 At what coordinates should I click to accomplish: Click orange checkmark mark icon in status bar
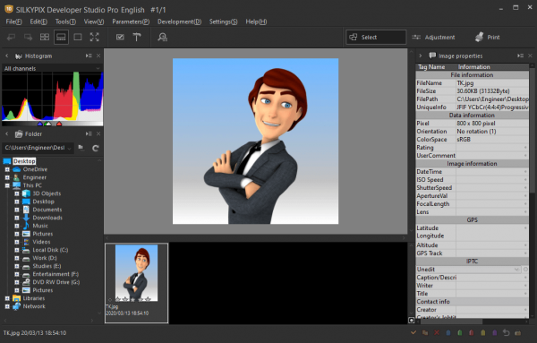click(413, 332)
